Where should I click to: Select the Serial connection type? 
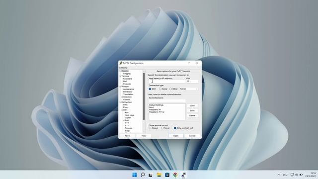pos(160,89)
